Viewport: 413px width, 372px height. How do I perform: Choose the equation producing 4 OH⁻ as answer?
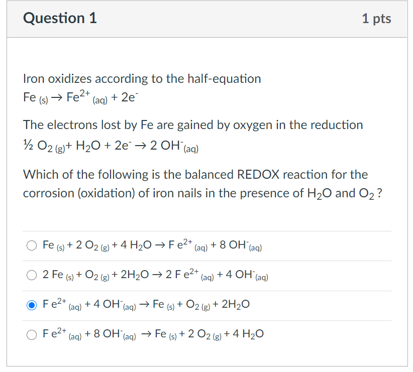(x=32, y=275)
